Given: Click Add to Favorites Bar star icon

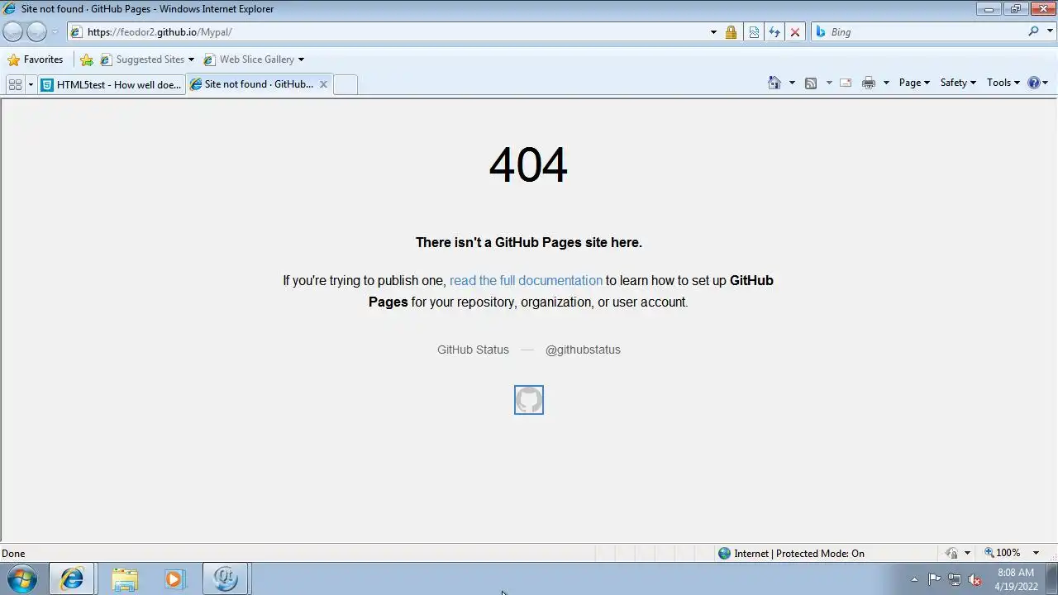Looking at the screenshot, I should tap(86, 59).
